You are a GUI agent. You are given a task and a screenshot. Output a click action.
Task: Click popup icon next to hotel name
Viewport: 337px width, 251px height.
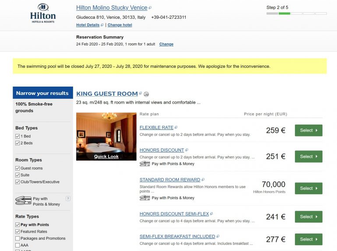coord(150,8)
